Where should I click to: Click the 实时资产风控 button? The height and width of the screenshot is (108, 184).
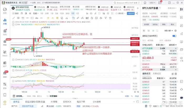coord(28,106)
